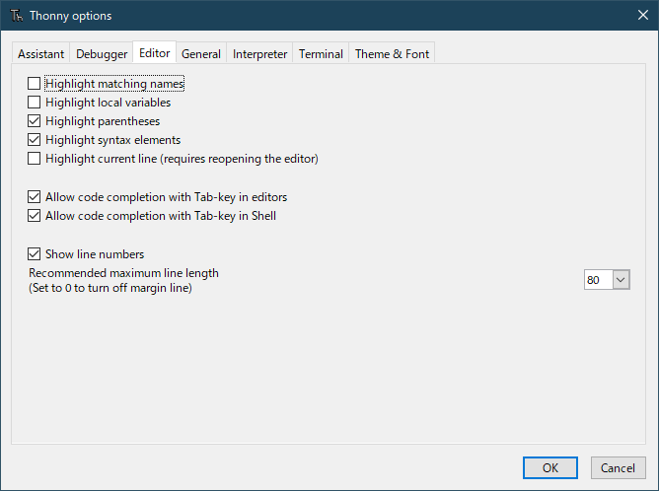Enable Highlight current line option
Viewport: 659px width, 491px height.
pos(35,159)
